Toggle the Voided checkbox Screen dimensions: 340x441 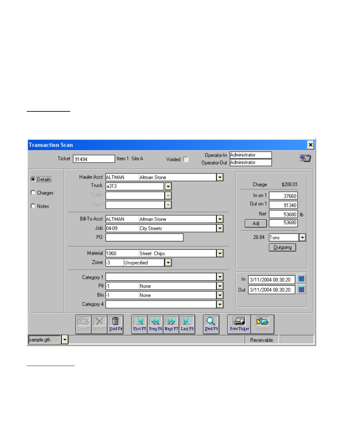(x=186, y=159)
